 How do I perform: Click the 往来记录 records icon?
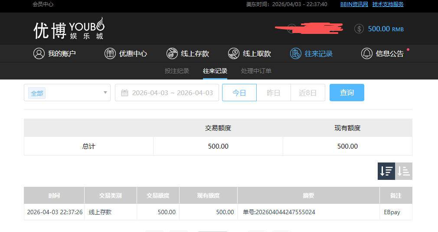[x=296, y=53]
